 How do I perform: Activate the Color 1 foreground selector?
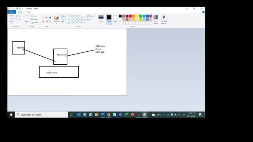(x=109, y=20)
